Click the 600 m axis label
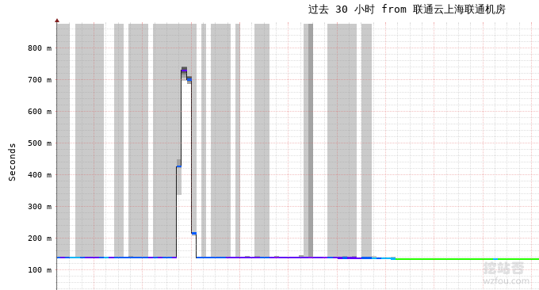The width and height of the screenshot is (539, 290). [x=40, y=112]
